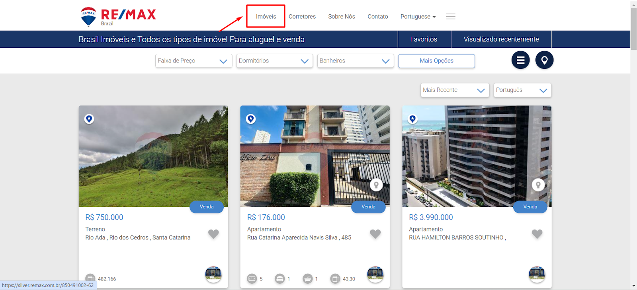Click the area icon beside 43,30
The image size is (637, 290).
335,279
